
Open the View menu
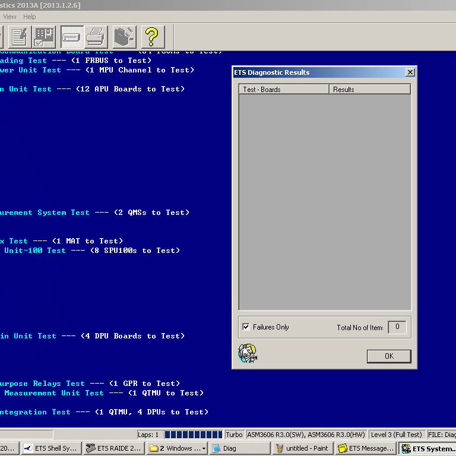(x=9, y=17)
